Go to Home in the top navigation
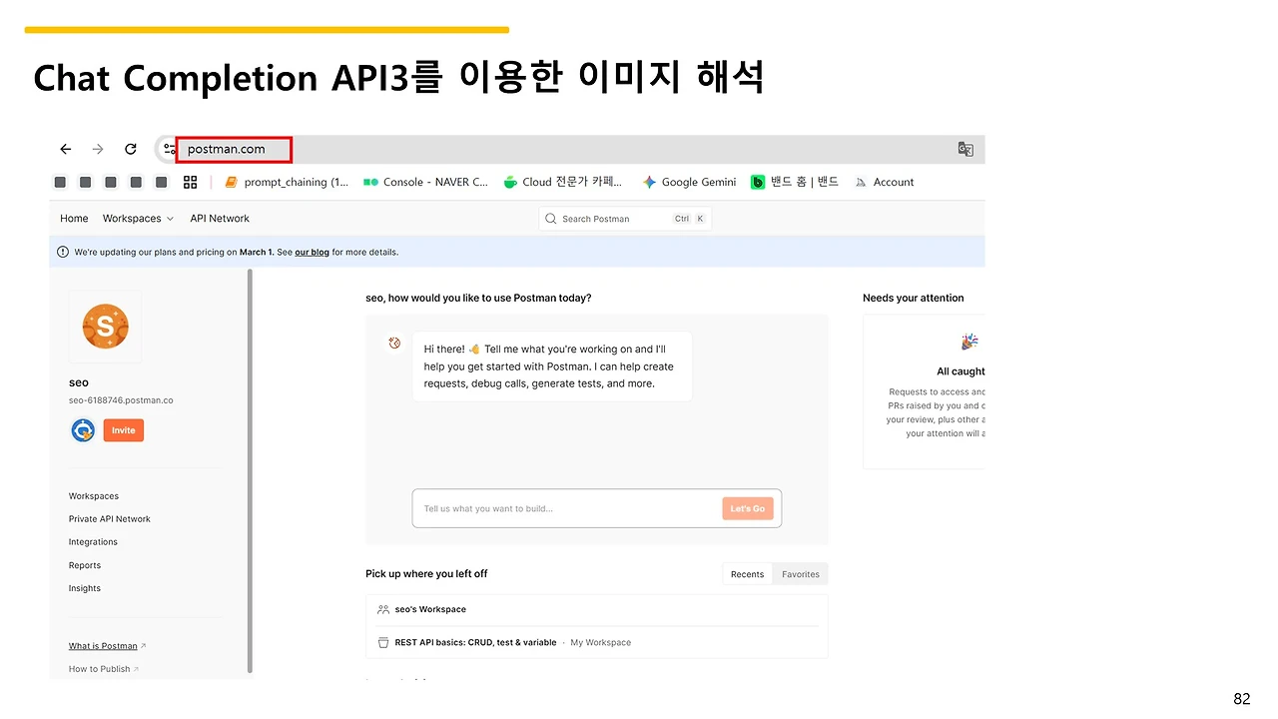 pyautogui.click(x=74, y=219)
